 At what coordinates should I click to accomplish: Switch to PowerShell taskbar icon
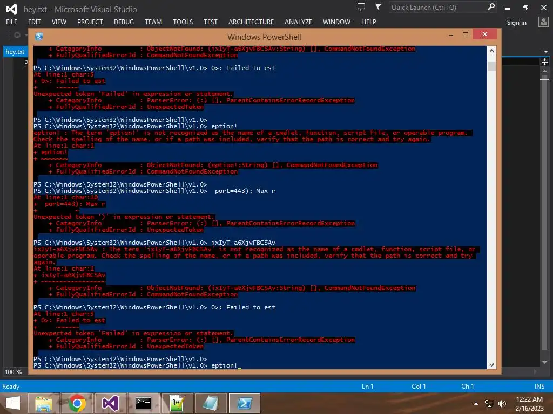(245, 403)
